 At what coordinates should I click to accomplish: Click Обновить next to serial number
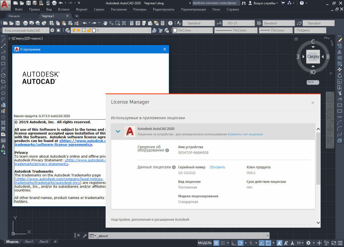pyautogui.click(x=217, y=167)
